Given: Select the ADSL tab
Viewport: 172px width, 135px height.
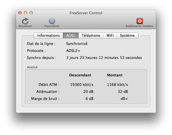Looking at the screenshot, I should pos(71,35).
